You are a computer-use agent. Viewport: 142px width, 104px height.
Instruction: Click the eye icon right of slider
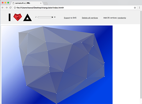click(x=55, y=17)
